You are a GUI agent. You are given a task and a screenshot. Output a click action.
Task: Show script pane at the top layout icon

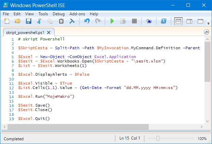pyautogui.click(x=178, y=21)
